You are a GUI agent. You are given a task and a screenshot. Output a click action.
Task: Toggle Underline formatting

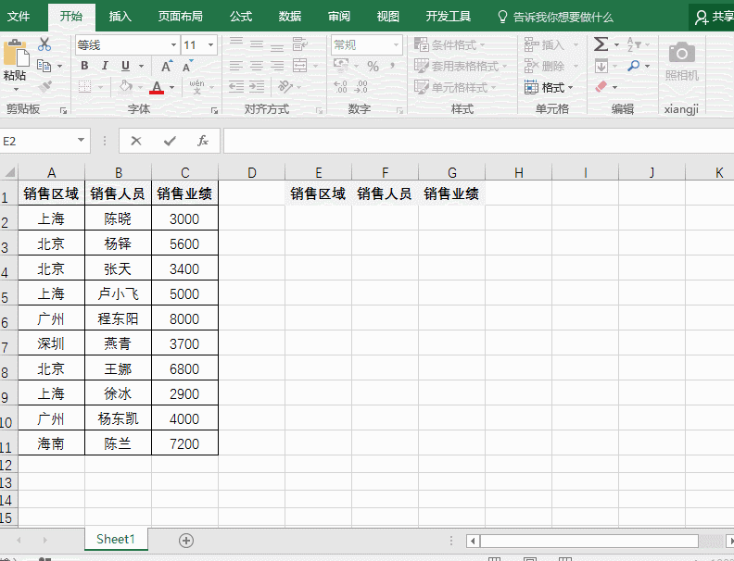pos(125,66)
